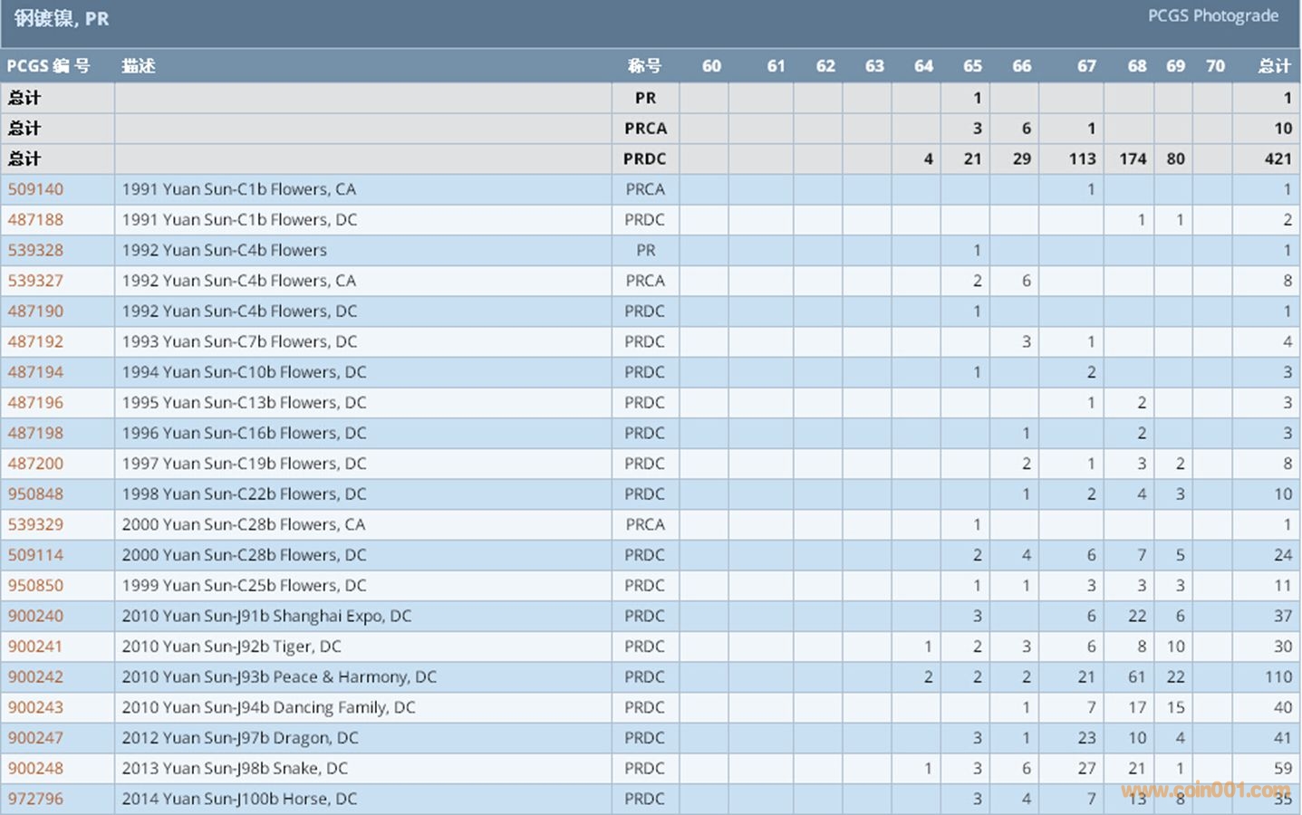Click the 2010 Peace & Harmony description cell
Viewport: 1302px width, 815px height.
pos(279,677)
